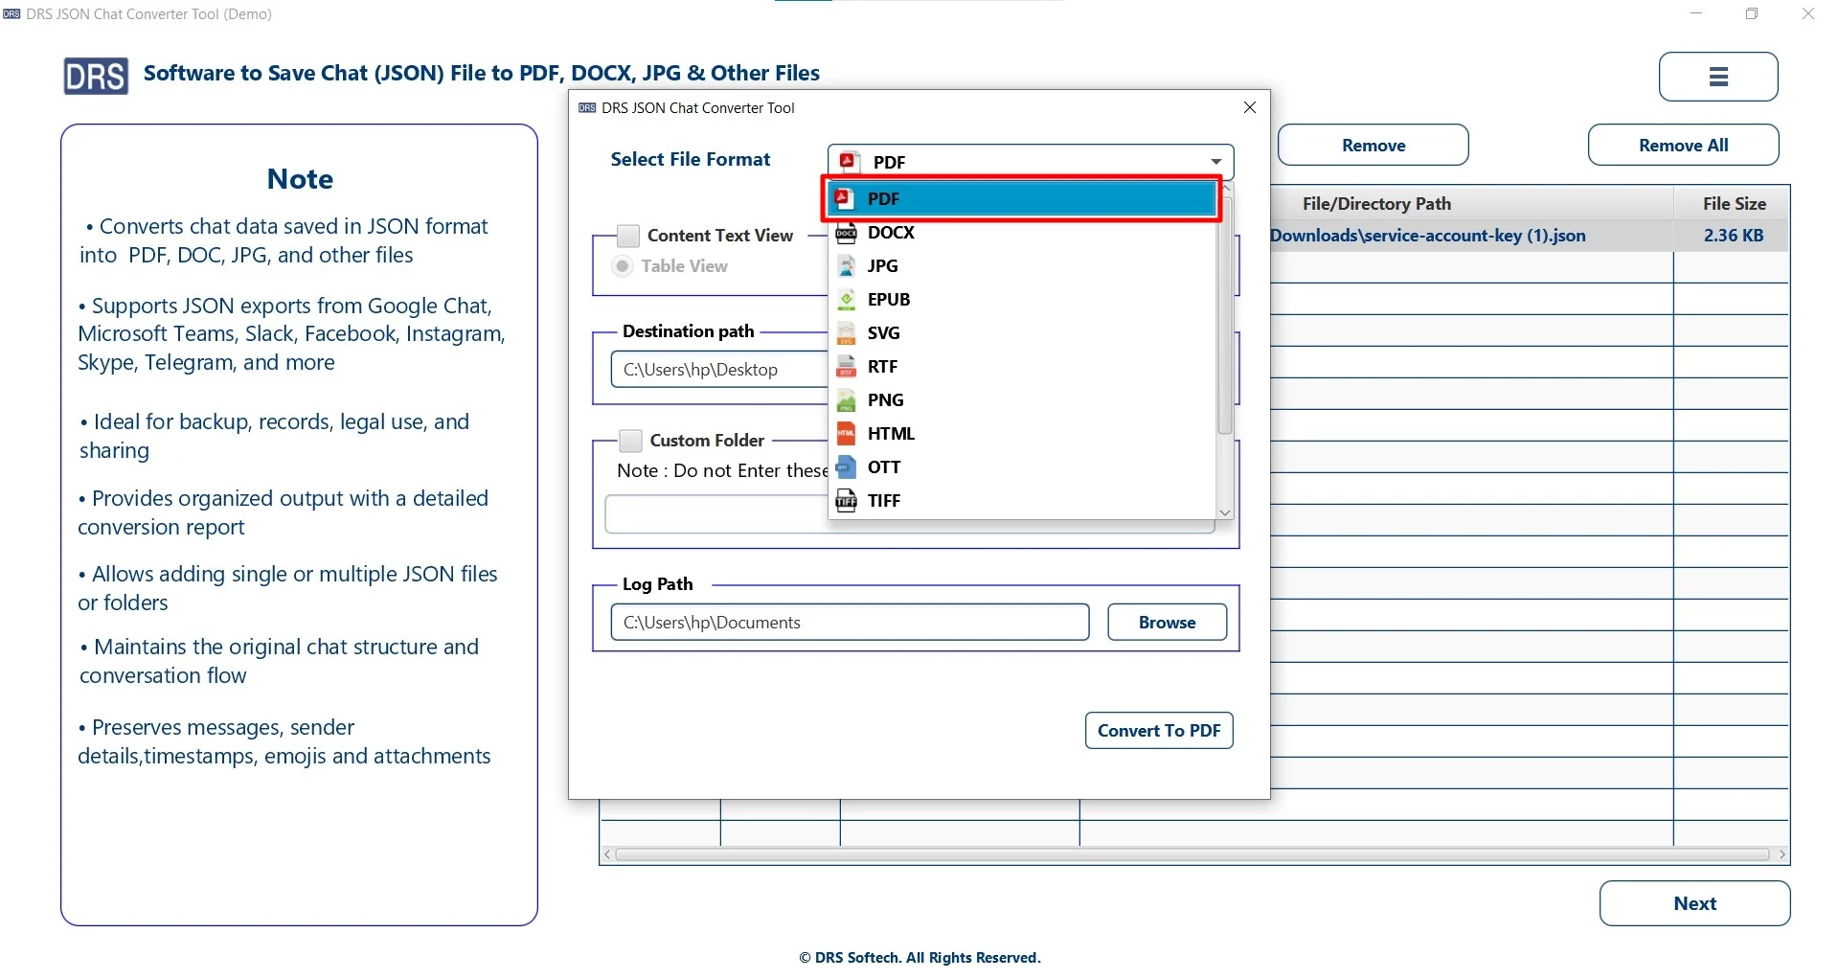Click the horizontal scrollbar right arrow
The height and width of the screenshot is (978, 1839).
1782,854
